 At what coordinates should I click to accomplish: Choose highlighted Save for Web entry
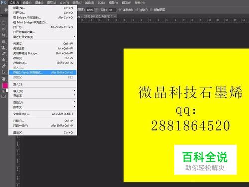tap(43, 72)
